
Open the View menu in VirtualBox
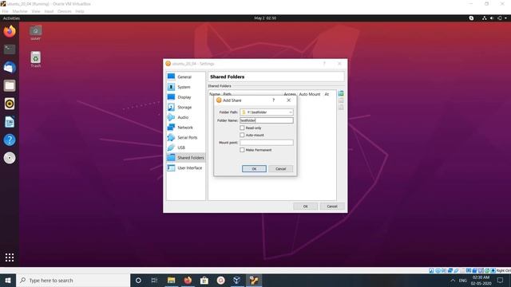pyautogui.click(x=36, y=11)
